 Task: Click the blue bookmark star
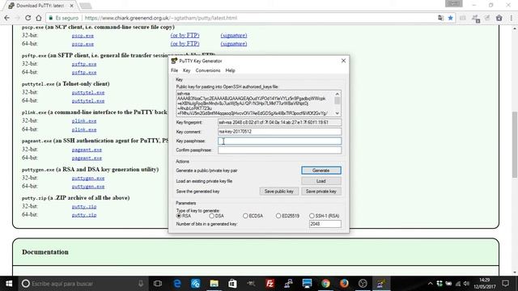point(450,18)
